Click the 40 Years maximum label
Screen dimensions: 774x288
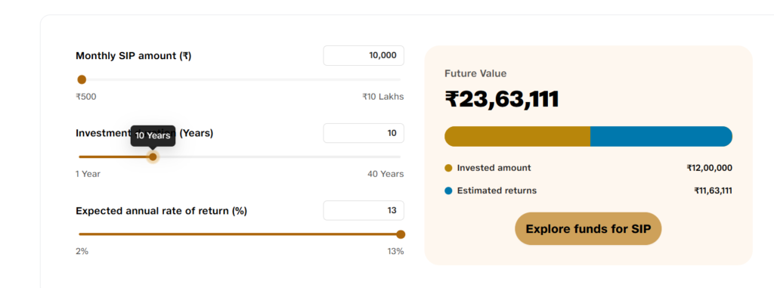385,174
